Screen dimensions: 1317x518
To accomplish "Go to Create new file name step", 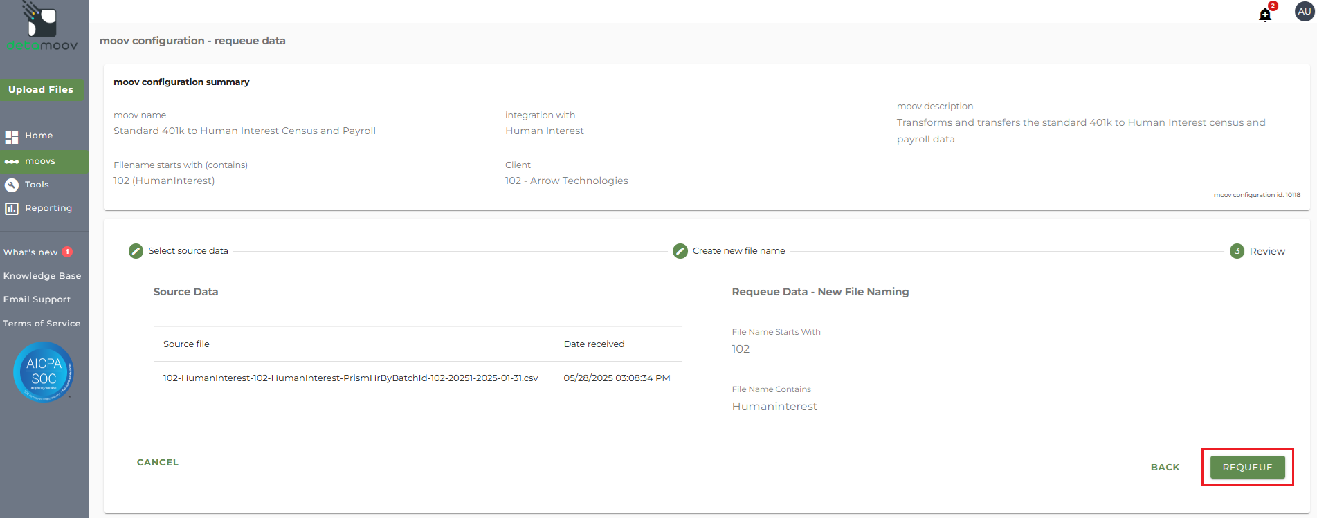I will tap(680, 251).
